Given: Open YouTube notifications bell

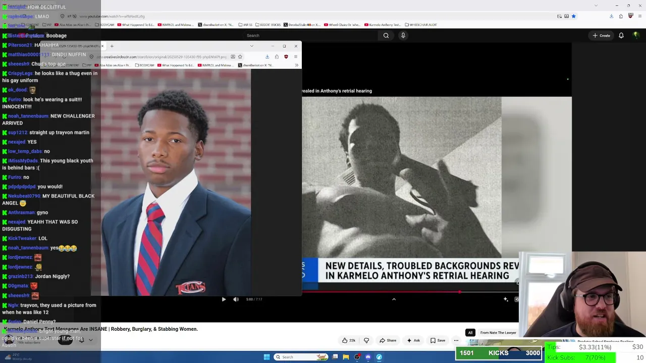Looking at the screenshot, I should click(621, 35).
